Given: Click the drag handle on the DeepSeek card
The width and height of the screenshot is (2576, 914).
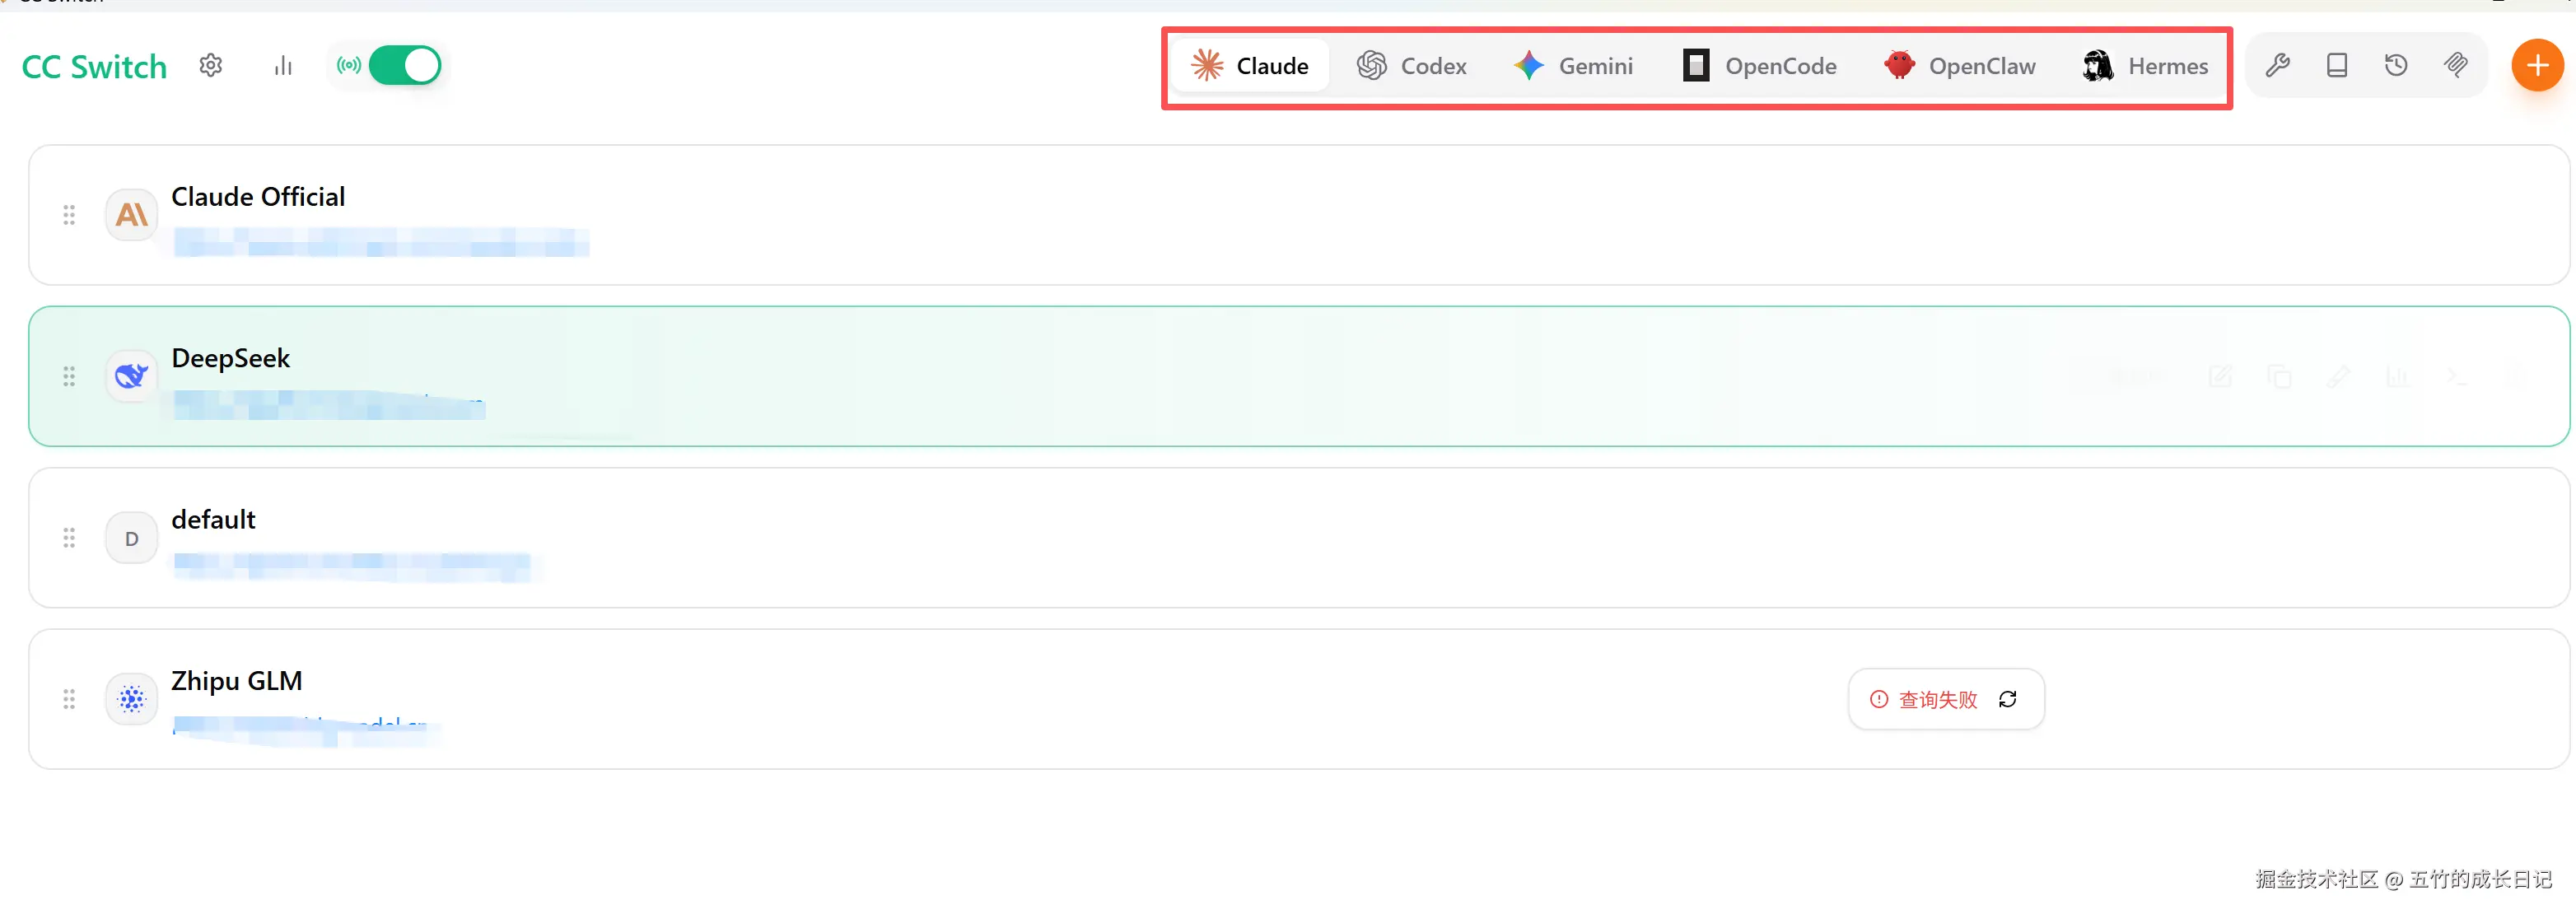Looking at the screenshot, I should [x=69, y=377].
